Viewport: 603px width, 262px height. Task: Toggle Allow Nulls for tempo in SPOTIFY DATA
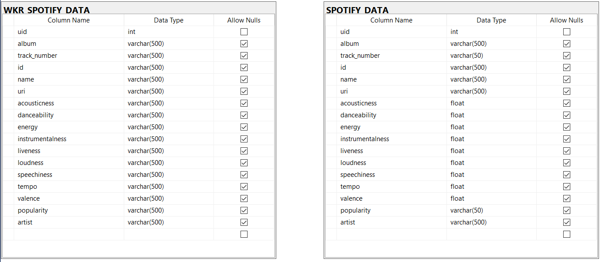coord(566,186)
